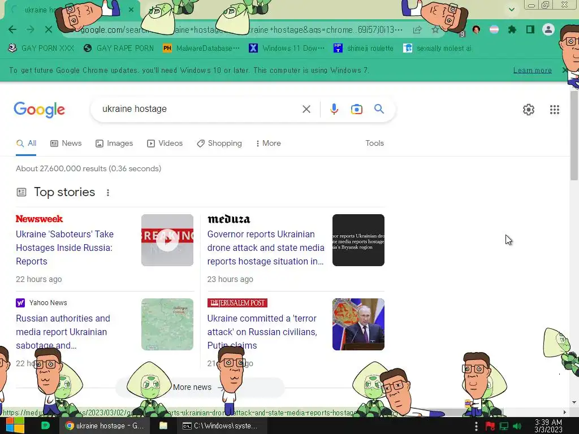Open Jerusalem Post terror attack story
The image size is (579, 434).
click(262, 332)
